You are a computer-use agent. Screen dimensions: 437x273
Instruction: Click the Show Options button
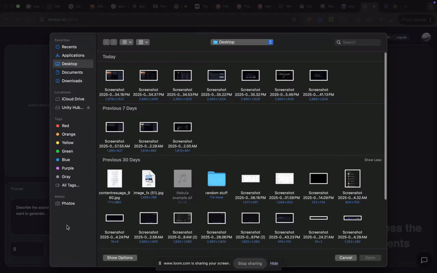click(120, 258)
